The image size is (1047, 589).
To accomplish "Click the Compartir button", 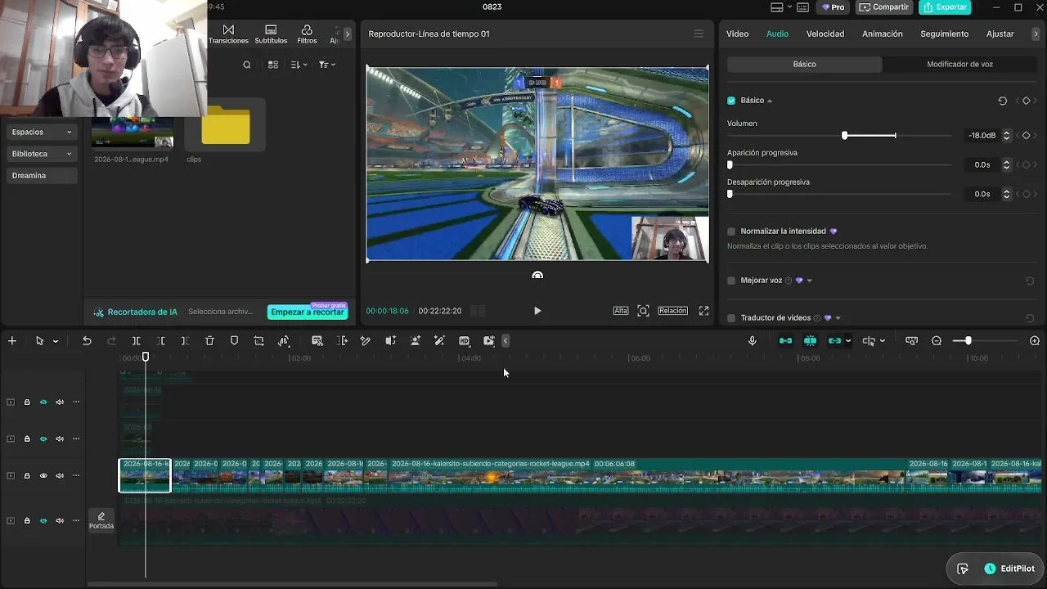I will point(883,7).
